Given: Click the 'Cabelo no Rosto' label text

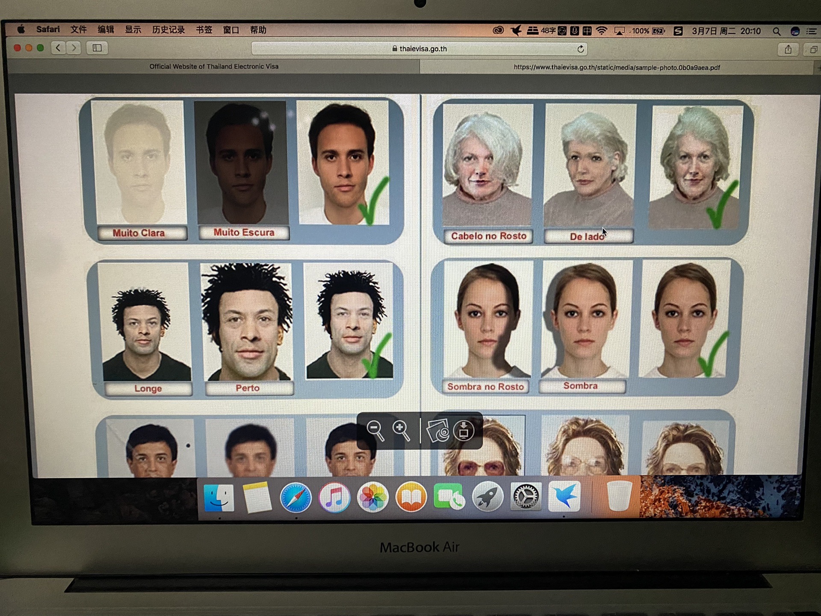Looking at the screenshot, I should pos(489,236).
